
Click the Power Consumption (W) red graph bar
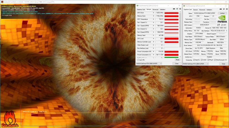tap(171, 52)
